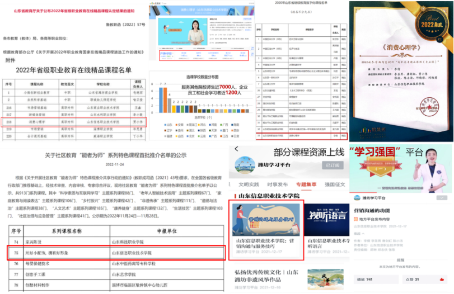
Task: Click the 潍坊学习平台 round avatar logo
Action: pyautogui.click(x=246, y=165)
